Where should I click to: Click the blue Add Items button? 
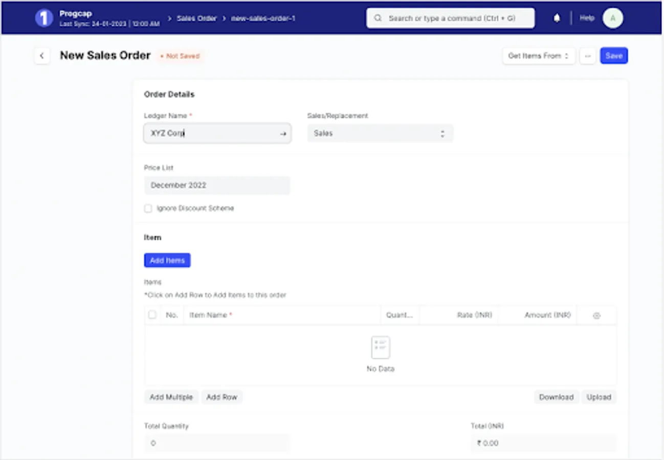click(x=167, y=260)
